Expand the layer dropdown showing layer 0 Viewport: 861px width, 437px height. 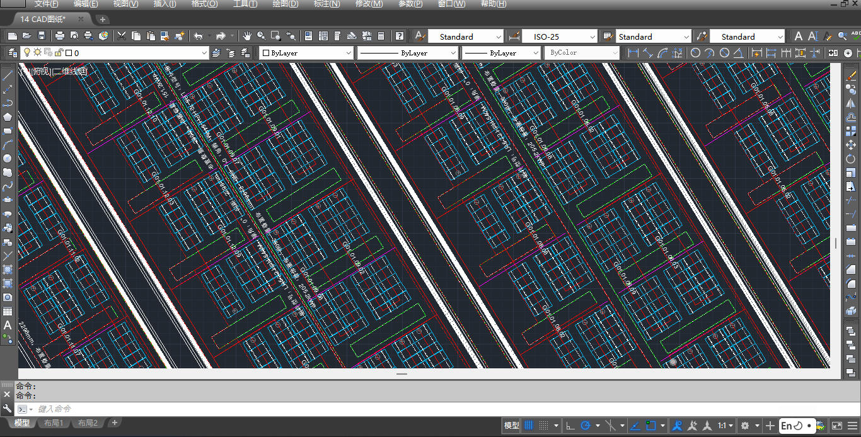204,54
